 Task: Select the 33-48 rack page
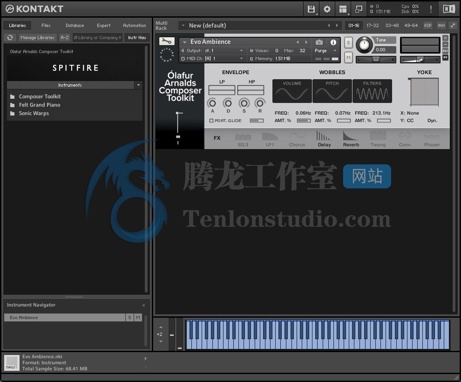click(x=392, y=25)
